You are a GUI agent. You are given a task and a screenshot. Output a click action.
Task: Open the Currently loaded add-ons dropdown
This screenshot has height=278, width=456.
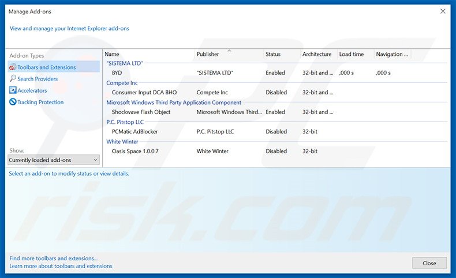coord(54,160)
